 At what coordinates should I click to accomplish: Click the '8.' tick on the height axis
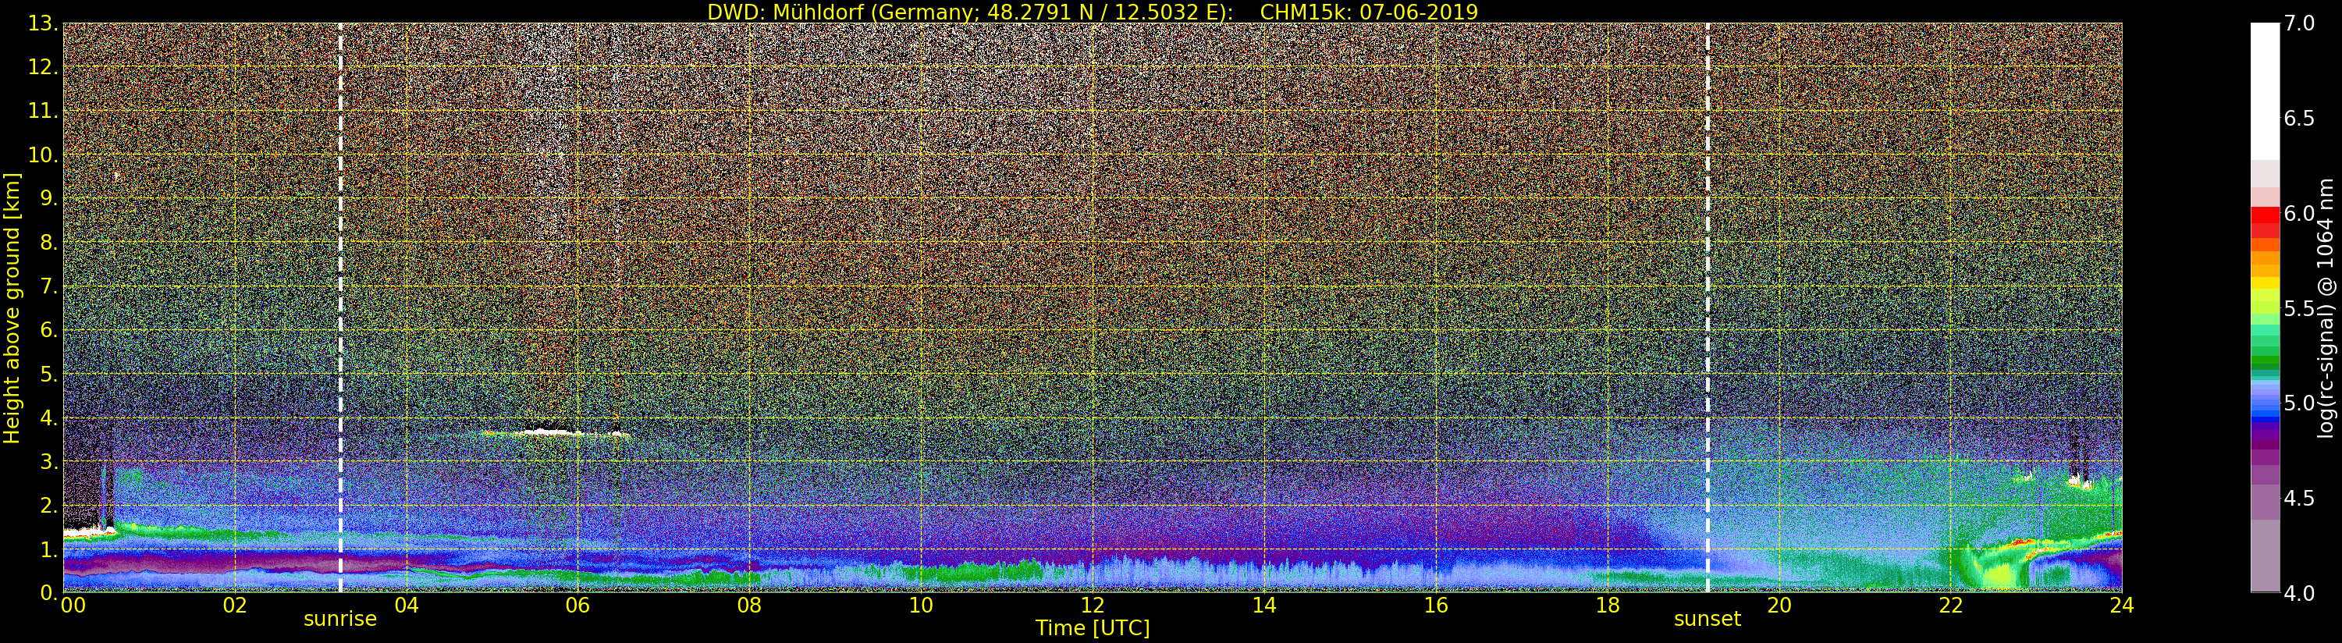pos(49,243)
